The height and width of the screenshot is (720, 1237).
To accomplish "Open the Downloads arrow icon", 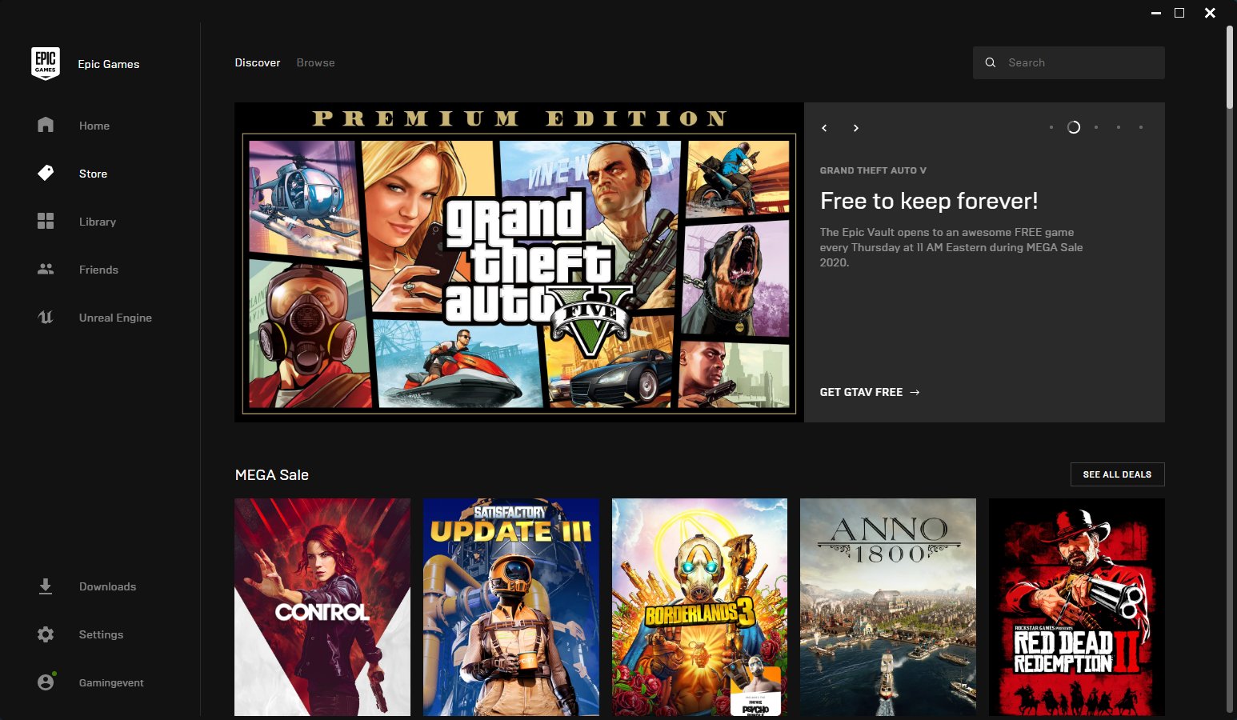I will click(46, 586).
